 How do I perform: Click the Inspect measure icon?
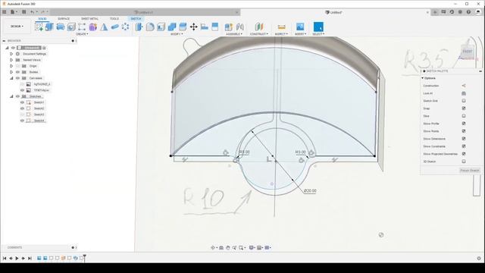click(x=281, y=27)
